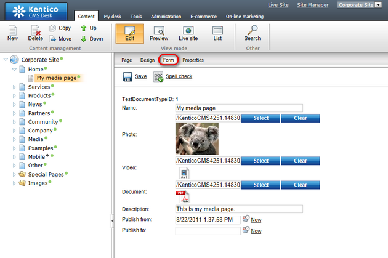Expand the Partners tree node
388x258 pixels.
pos(14,113)
